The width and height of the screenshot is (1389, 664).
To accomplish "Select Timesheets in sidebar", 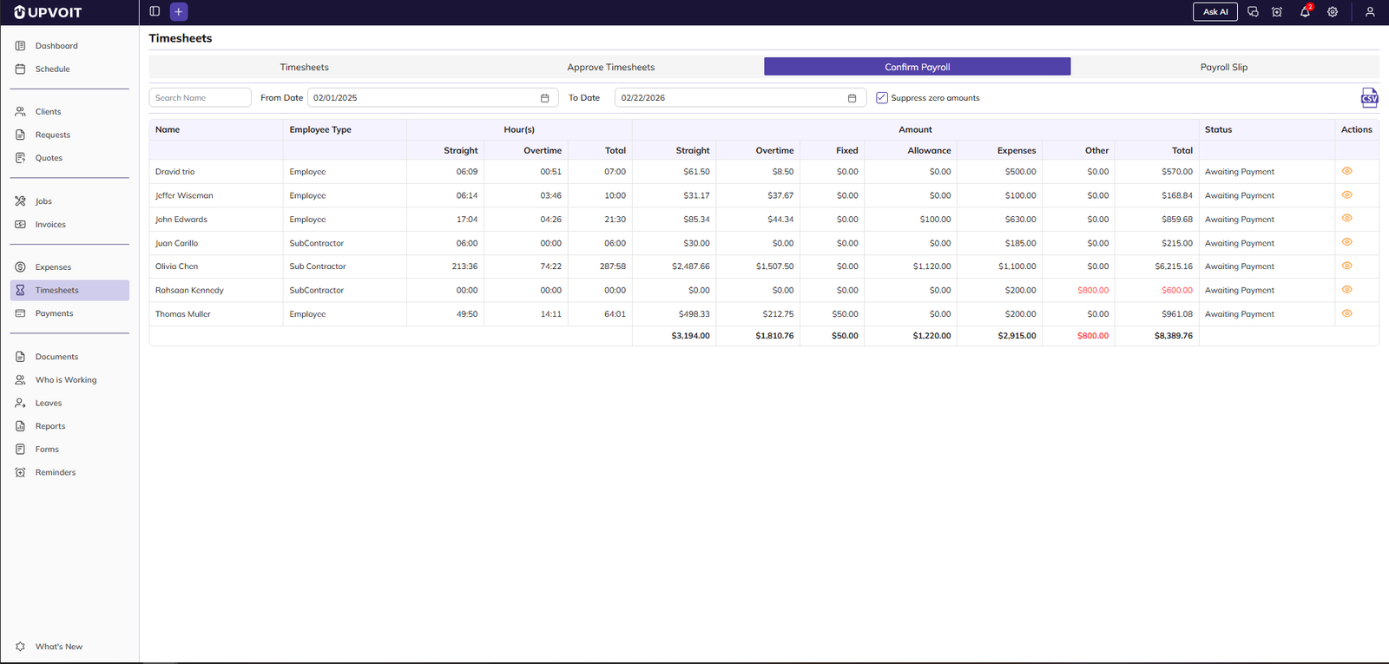I will 69,290.
